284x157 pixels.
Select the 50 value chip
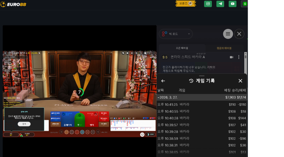point(87,132)
